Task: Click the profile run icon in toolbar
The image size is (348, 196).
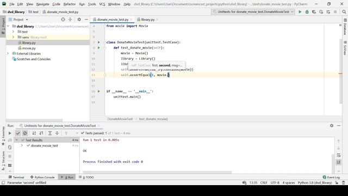Action: click(x=321, y=12)
